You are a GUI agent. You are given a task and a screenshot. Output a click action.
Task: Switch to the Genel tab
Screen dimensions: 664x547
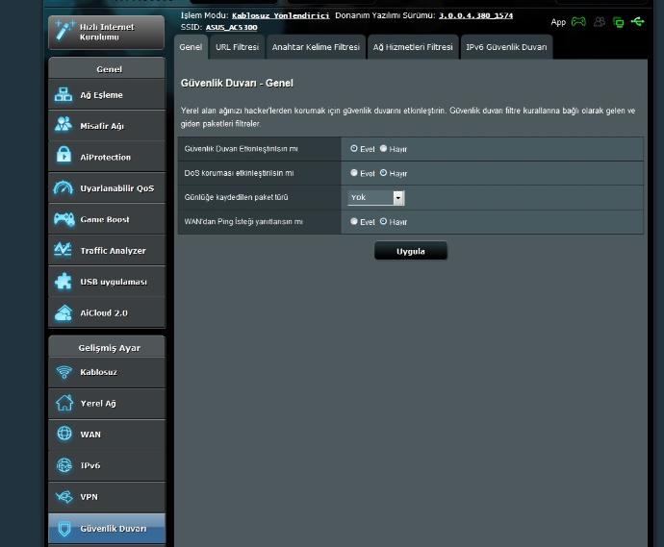point(191,47)
